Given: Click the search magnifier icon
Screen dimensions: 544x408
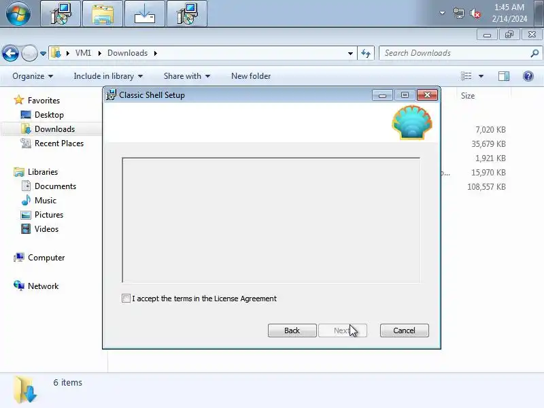Looking at the screenshot, I should (534, 53).
